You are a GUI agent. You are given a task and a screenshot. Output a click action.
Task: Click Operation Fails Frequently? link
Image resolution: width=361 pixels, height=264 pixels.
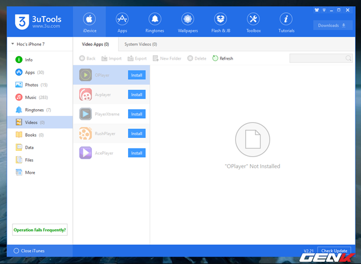click(x=40, y=230)
